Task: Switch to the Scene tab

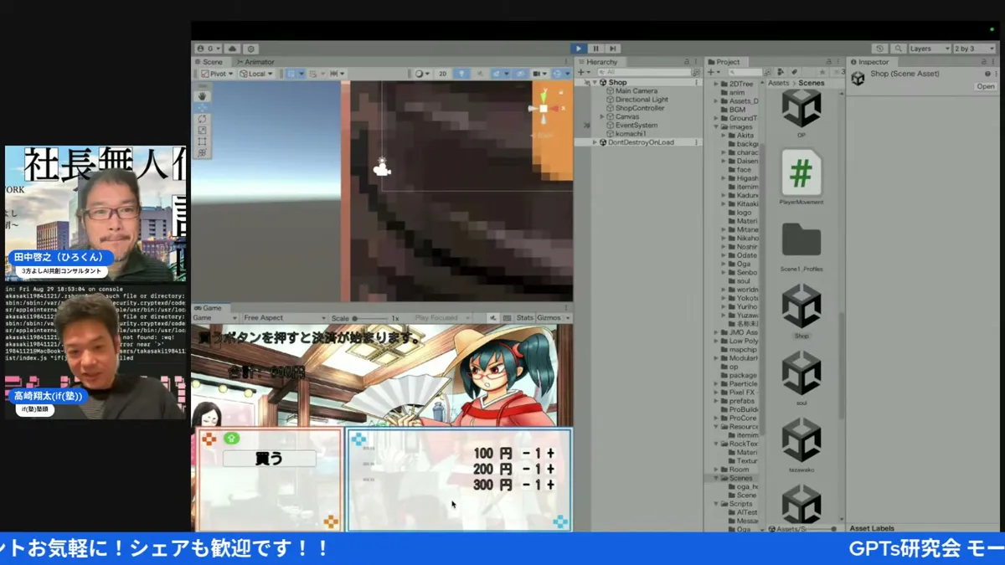Action: (x=213, y=62)
